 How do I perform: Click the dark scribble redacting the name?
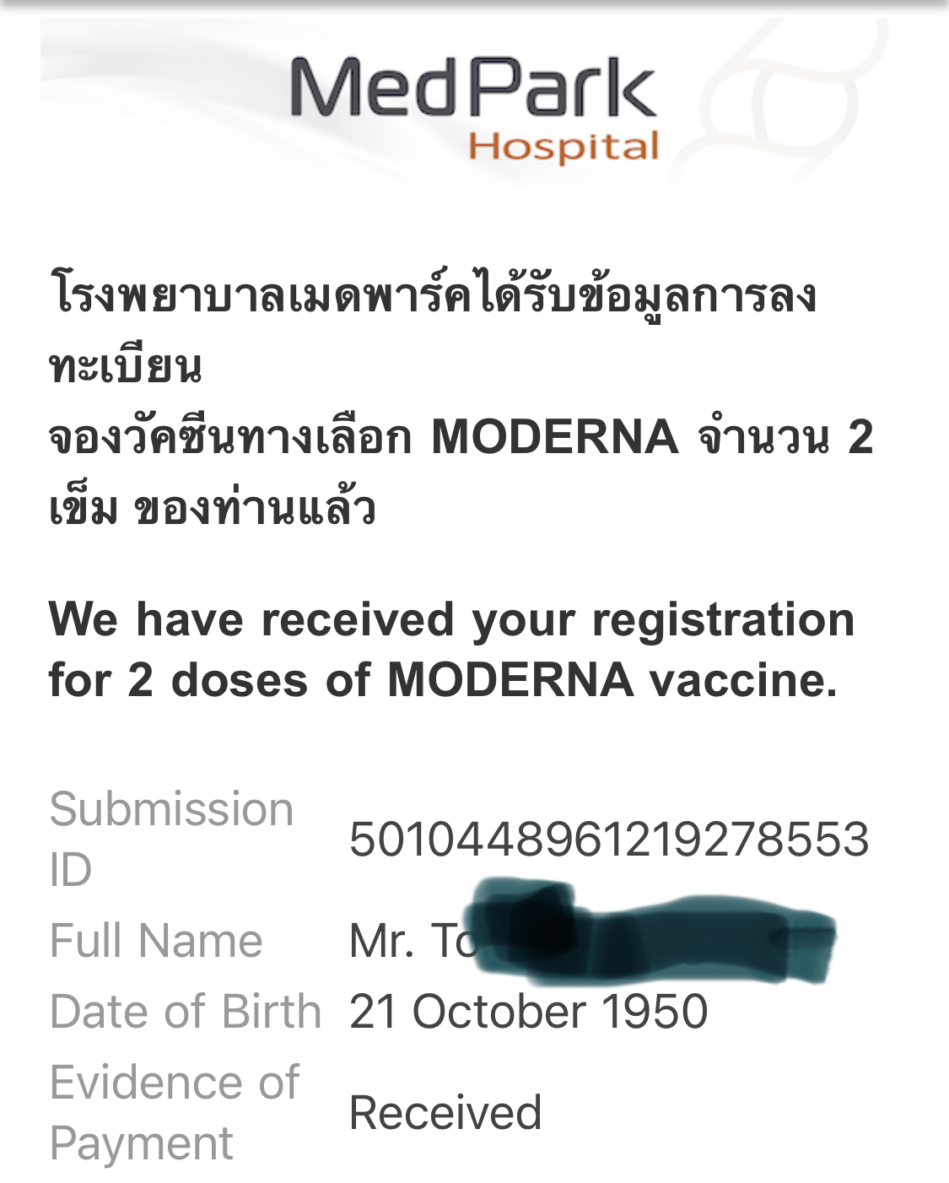[x=650, y=932]
